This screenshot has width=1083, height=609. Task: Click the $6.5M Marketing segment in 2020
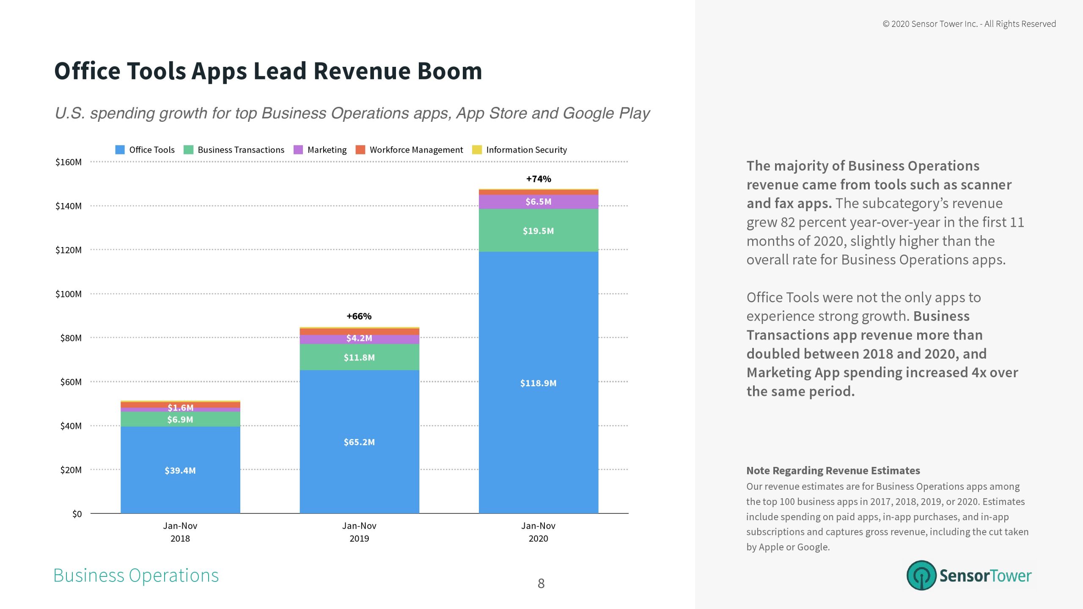[x=538, y=202]
